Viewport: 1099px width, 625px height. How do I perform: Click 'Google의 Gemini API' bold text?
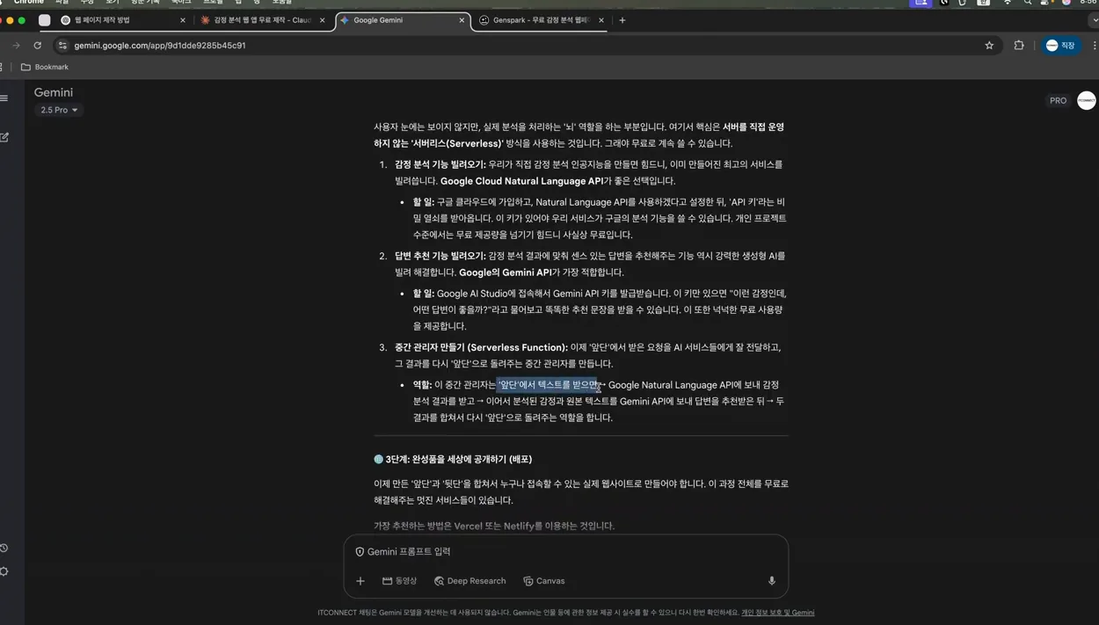(505, 273)
